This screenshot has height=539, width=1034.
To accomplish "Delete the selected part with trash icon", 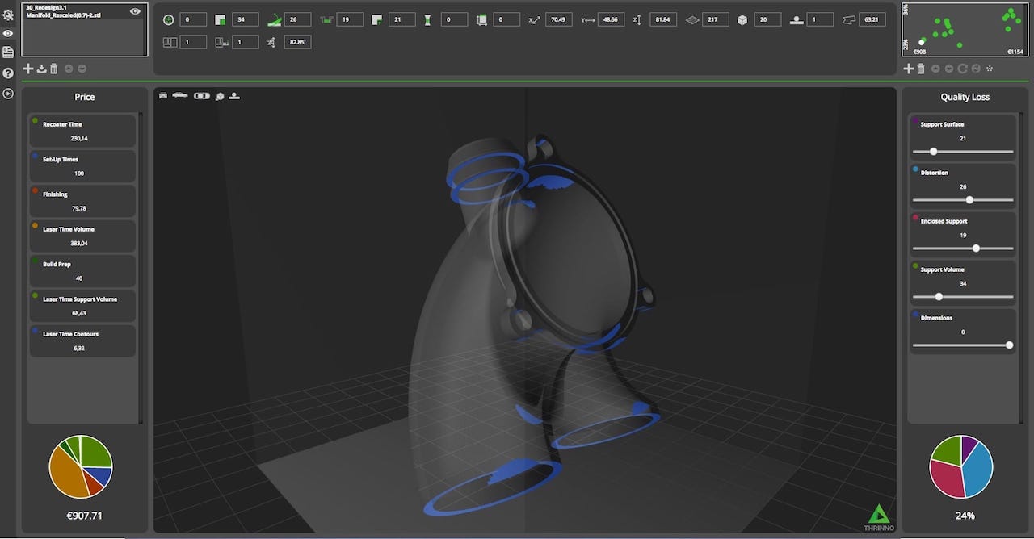I will [54, 69].
